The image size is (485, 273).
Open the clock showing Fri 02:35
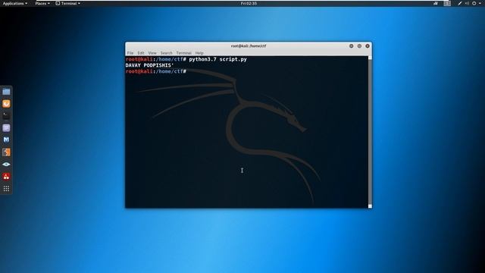point(249,3)
